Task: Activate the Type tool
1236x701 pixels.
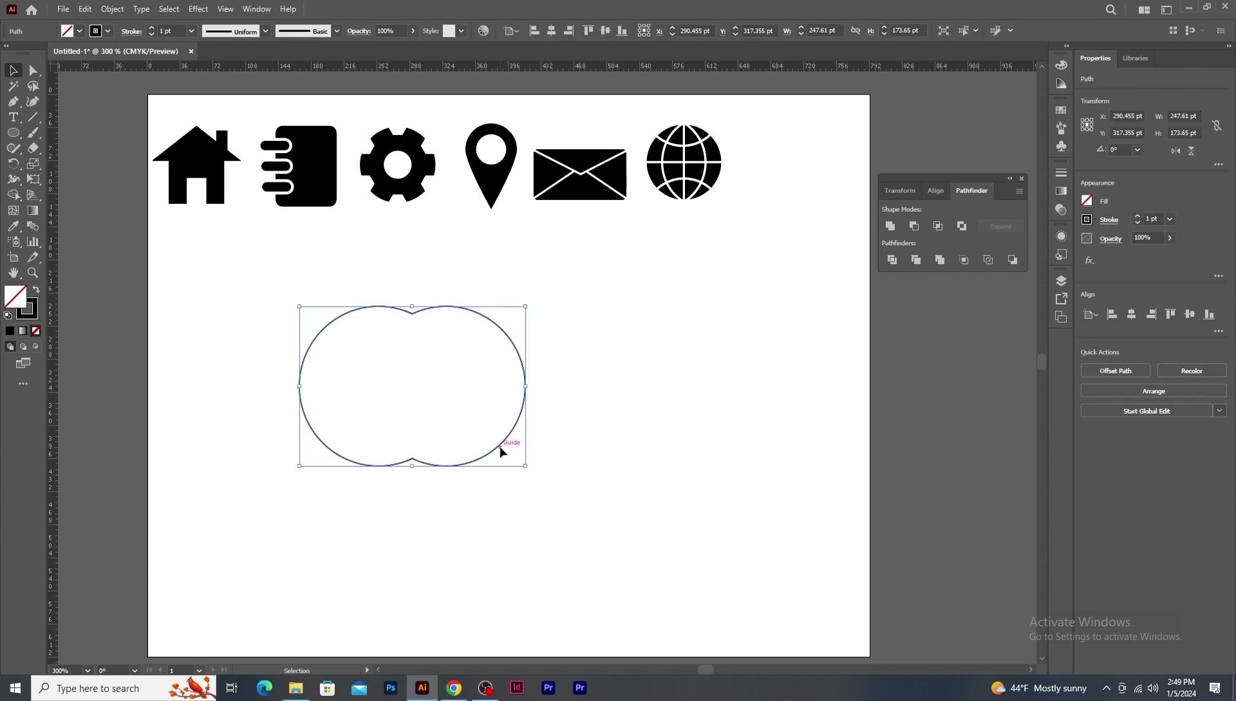Action: point(14,117)
